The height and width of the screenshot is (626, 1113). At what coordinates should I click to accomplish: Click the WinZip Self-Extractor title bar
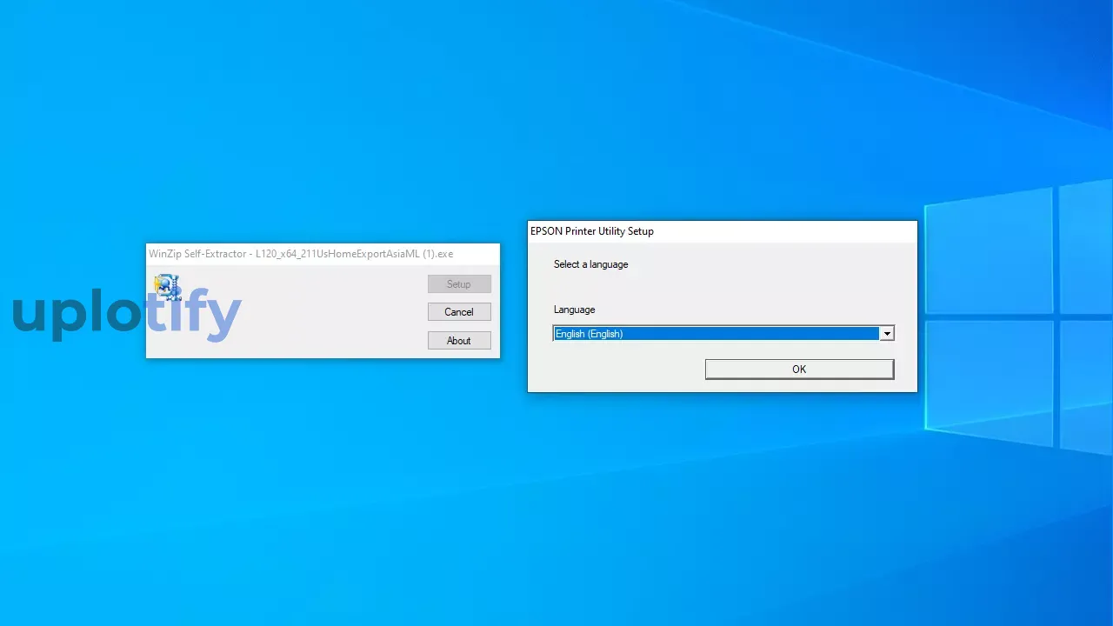[x=323, y=254]
